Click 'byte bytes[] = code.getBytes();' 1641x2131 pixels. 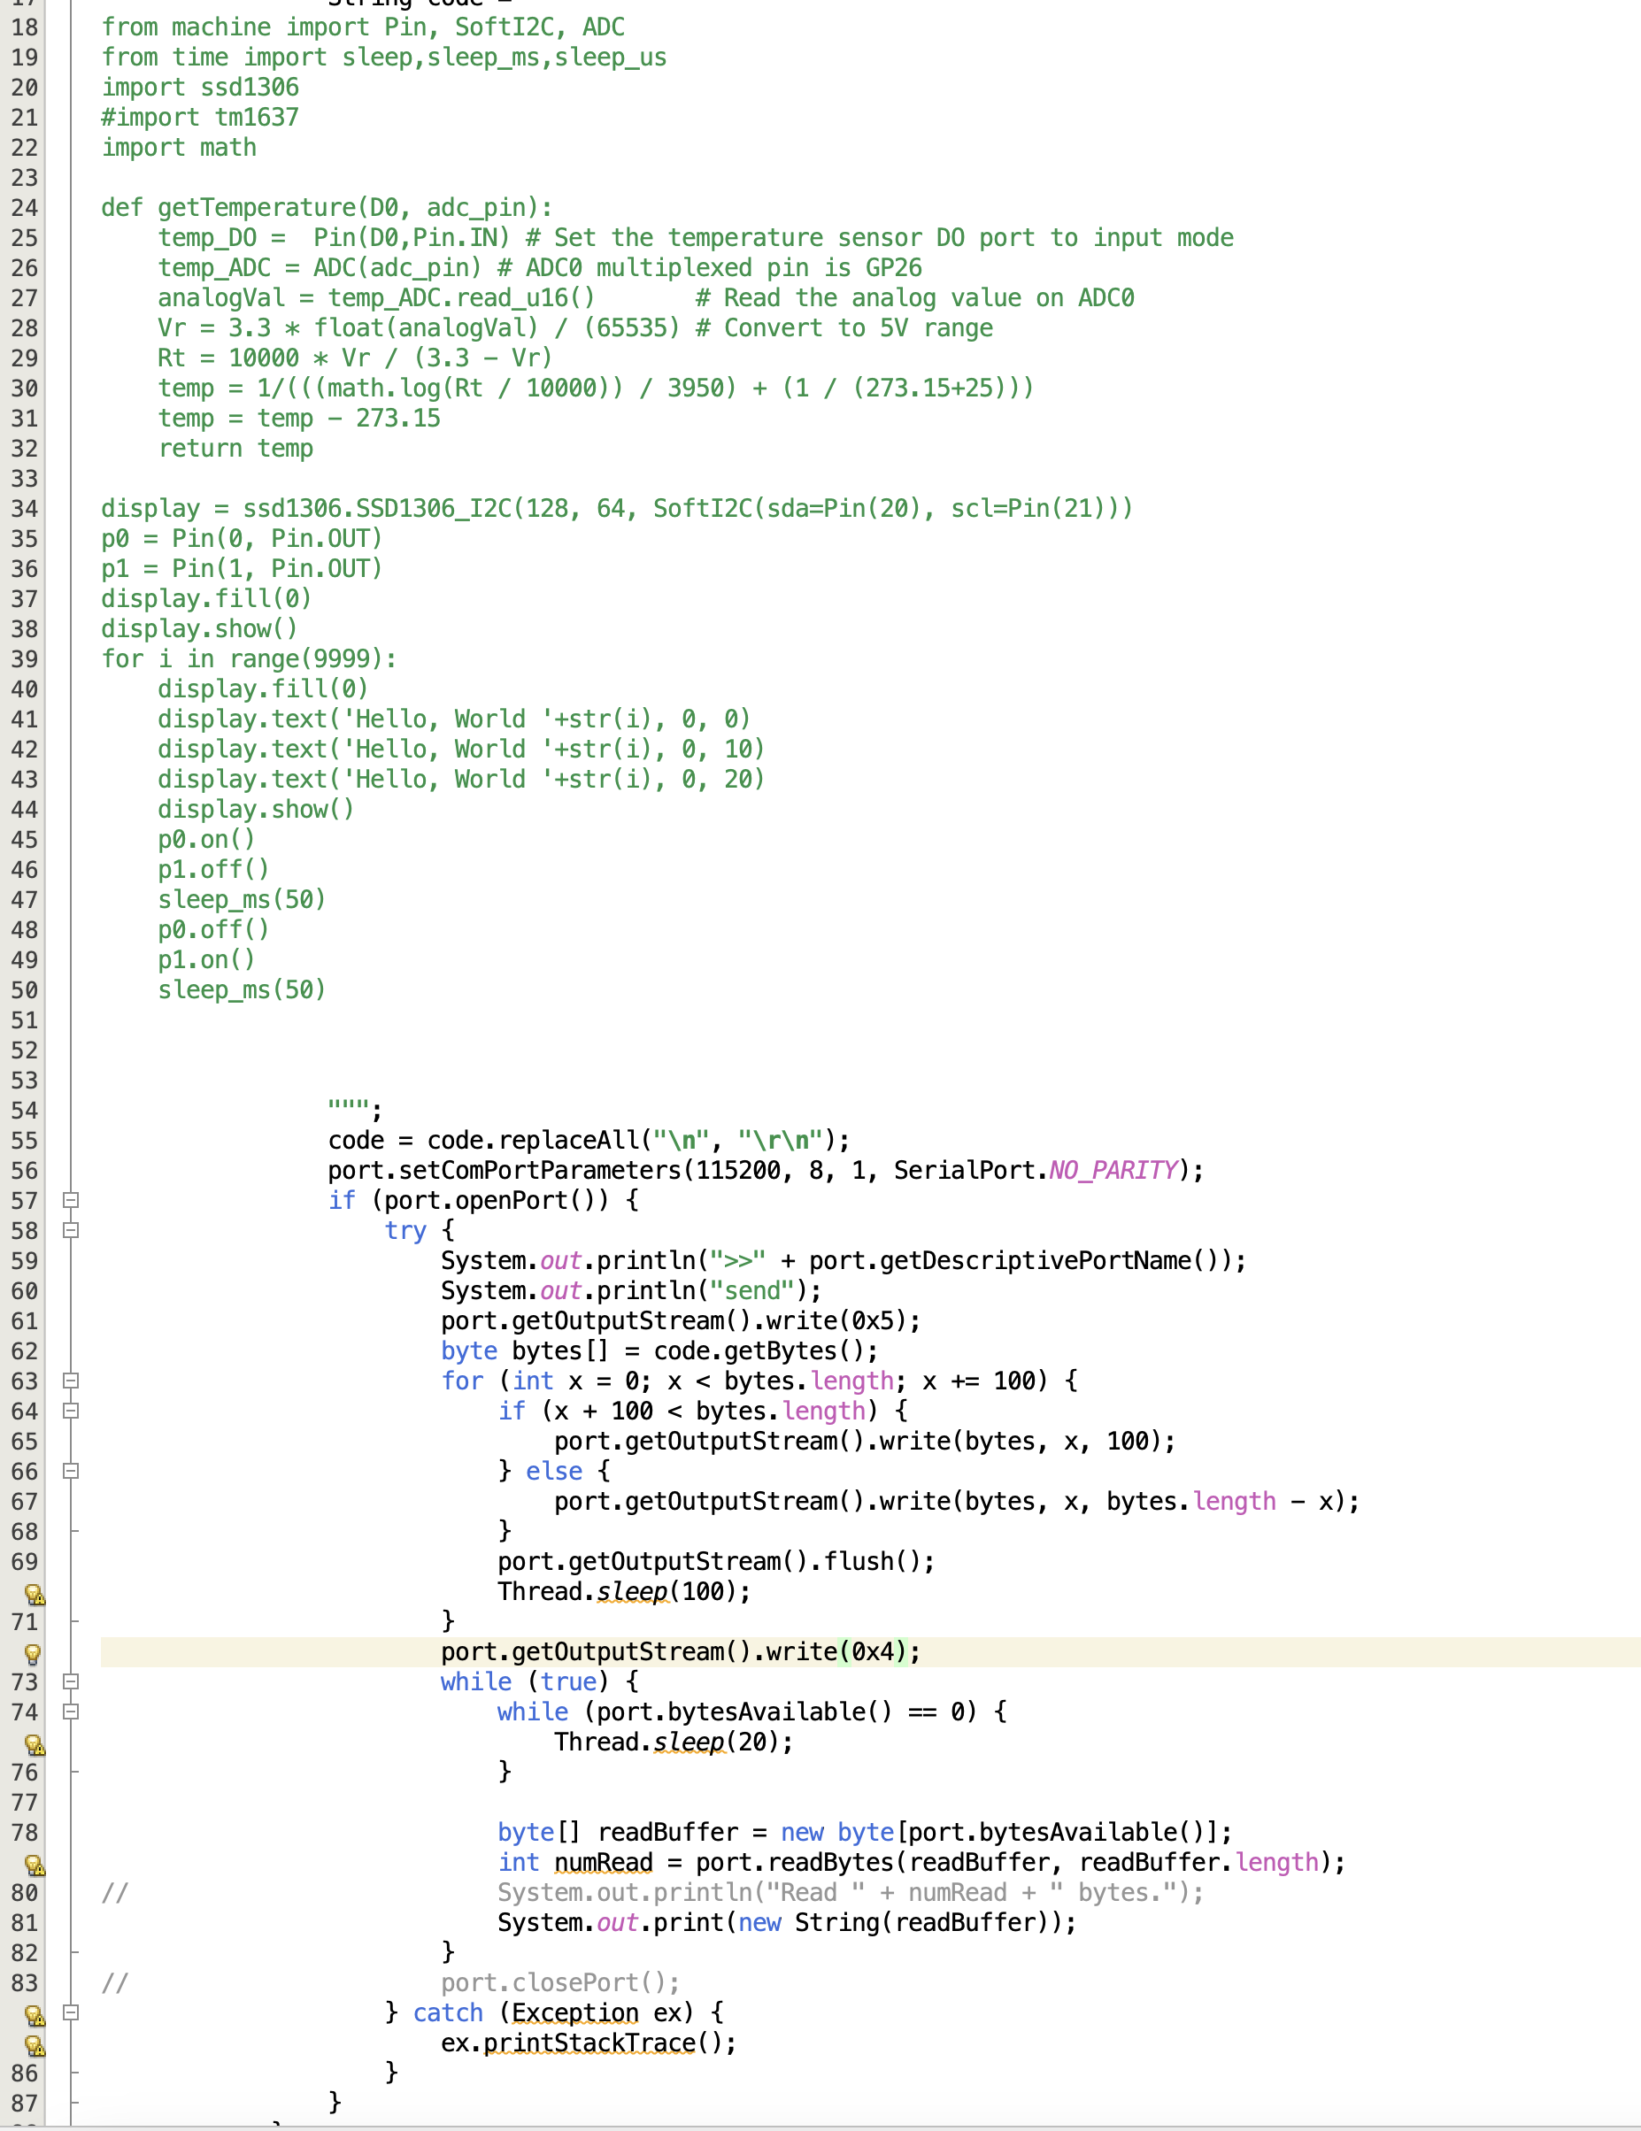click(x=659, y=1351)
